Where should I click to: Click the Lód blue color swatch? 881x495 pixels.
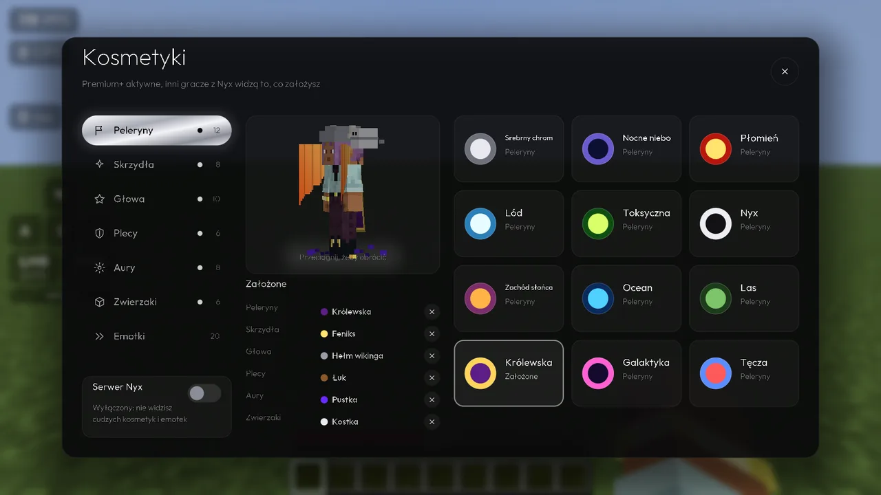pyautogui.click(x=480, y=223)
